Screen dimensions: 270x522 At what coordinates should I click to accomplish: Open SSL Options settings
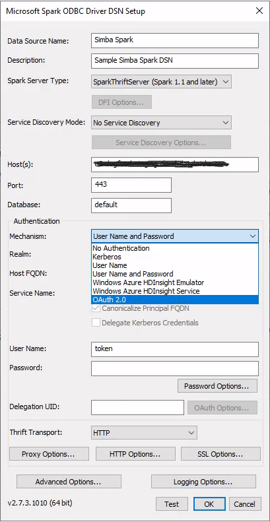tap(221, 454)
